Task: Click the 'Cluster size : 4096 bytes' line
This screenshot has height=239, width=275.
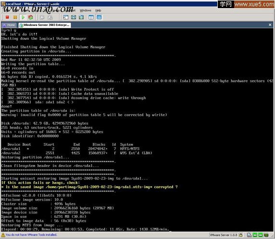Action: pyautogui.click(x=38, y=204)
